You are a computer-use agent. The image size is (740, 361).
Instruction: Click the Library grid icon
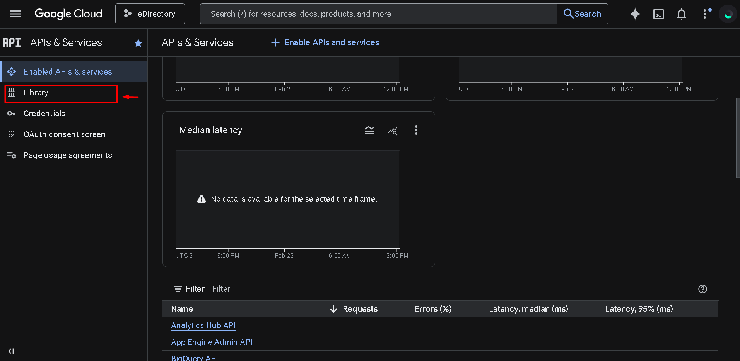point(12,93)
